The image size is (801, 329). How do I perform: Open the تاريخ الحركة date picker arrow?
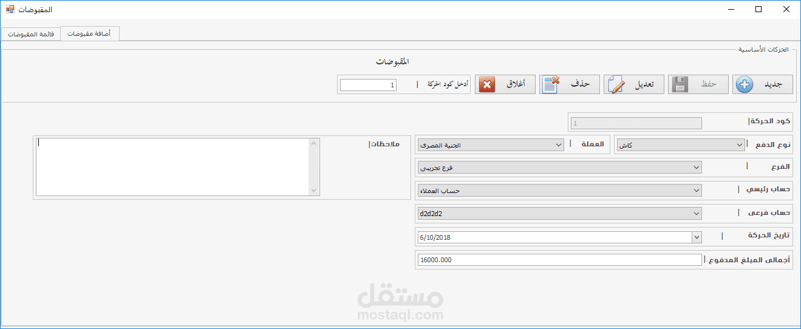click(697, 237)
